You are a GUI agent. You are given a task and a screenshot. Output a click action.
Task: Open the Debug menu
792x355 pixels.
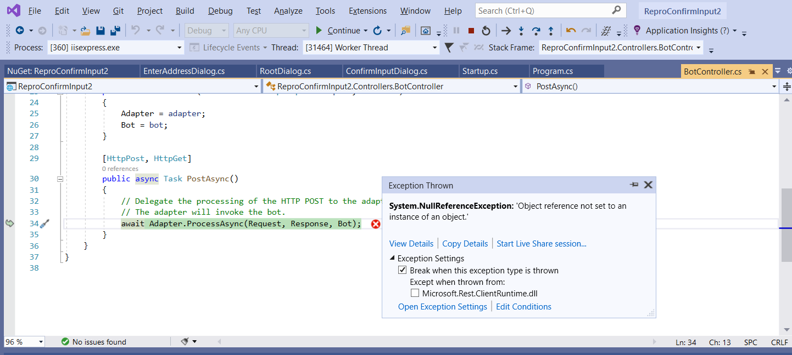click(x=220, y=10)
